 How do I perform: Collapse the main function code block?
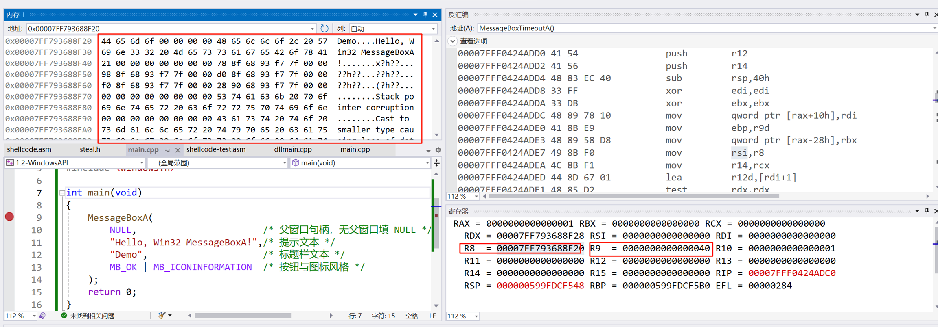(62, 193)
